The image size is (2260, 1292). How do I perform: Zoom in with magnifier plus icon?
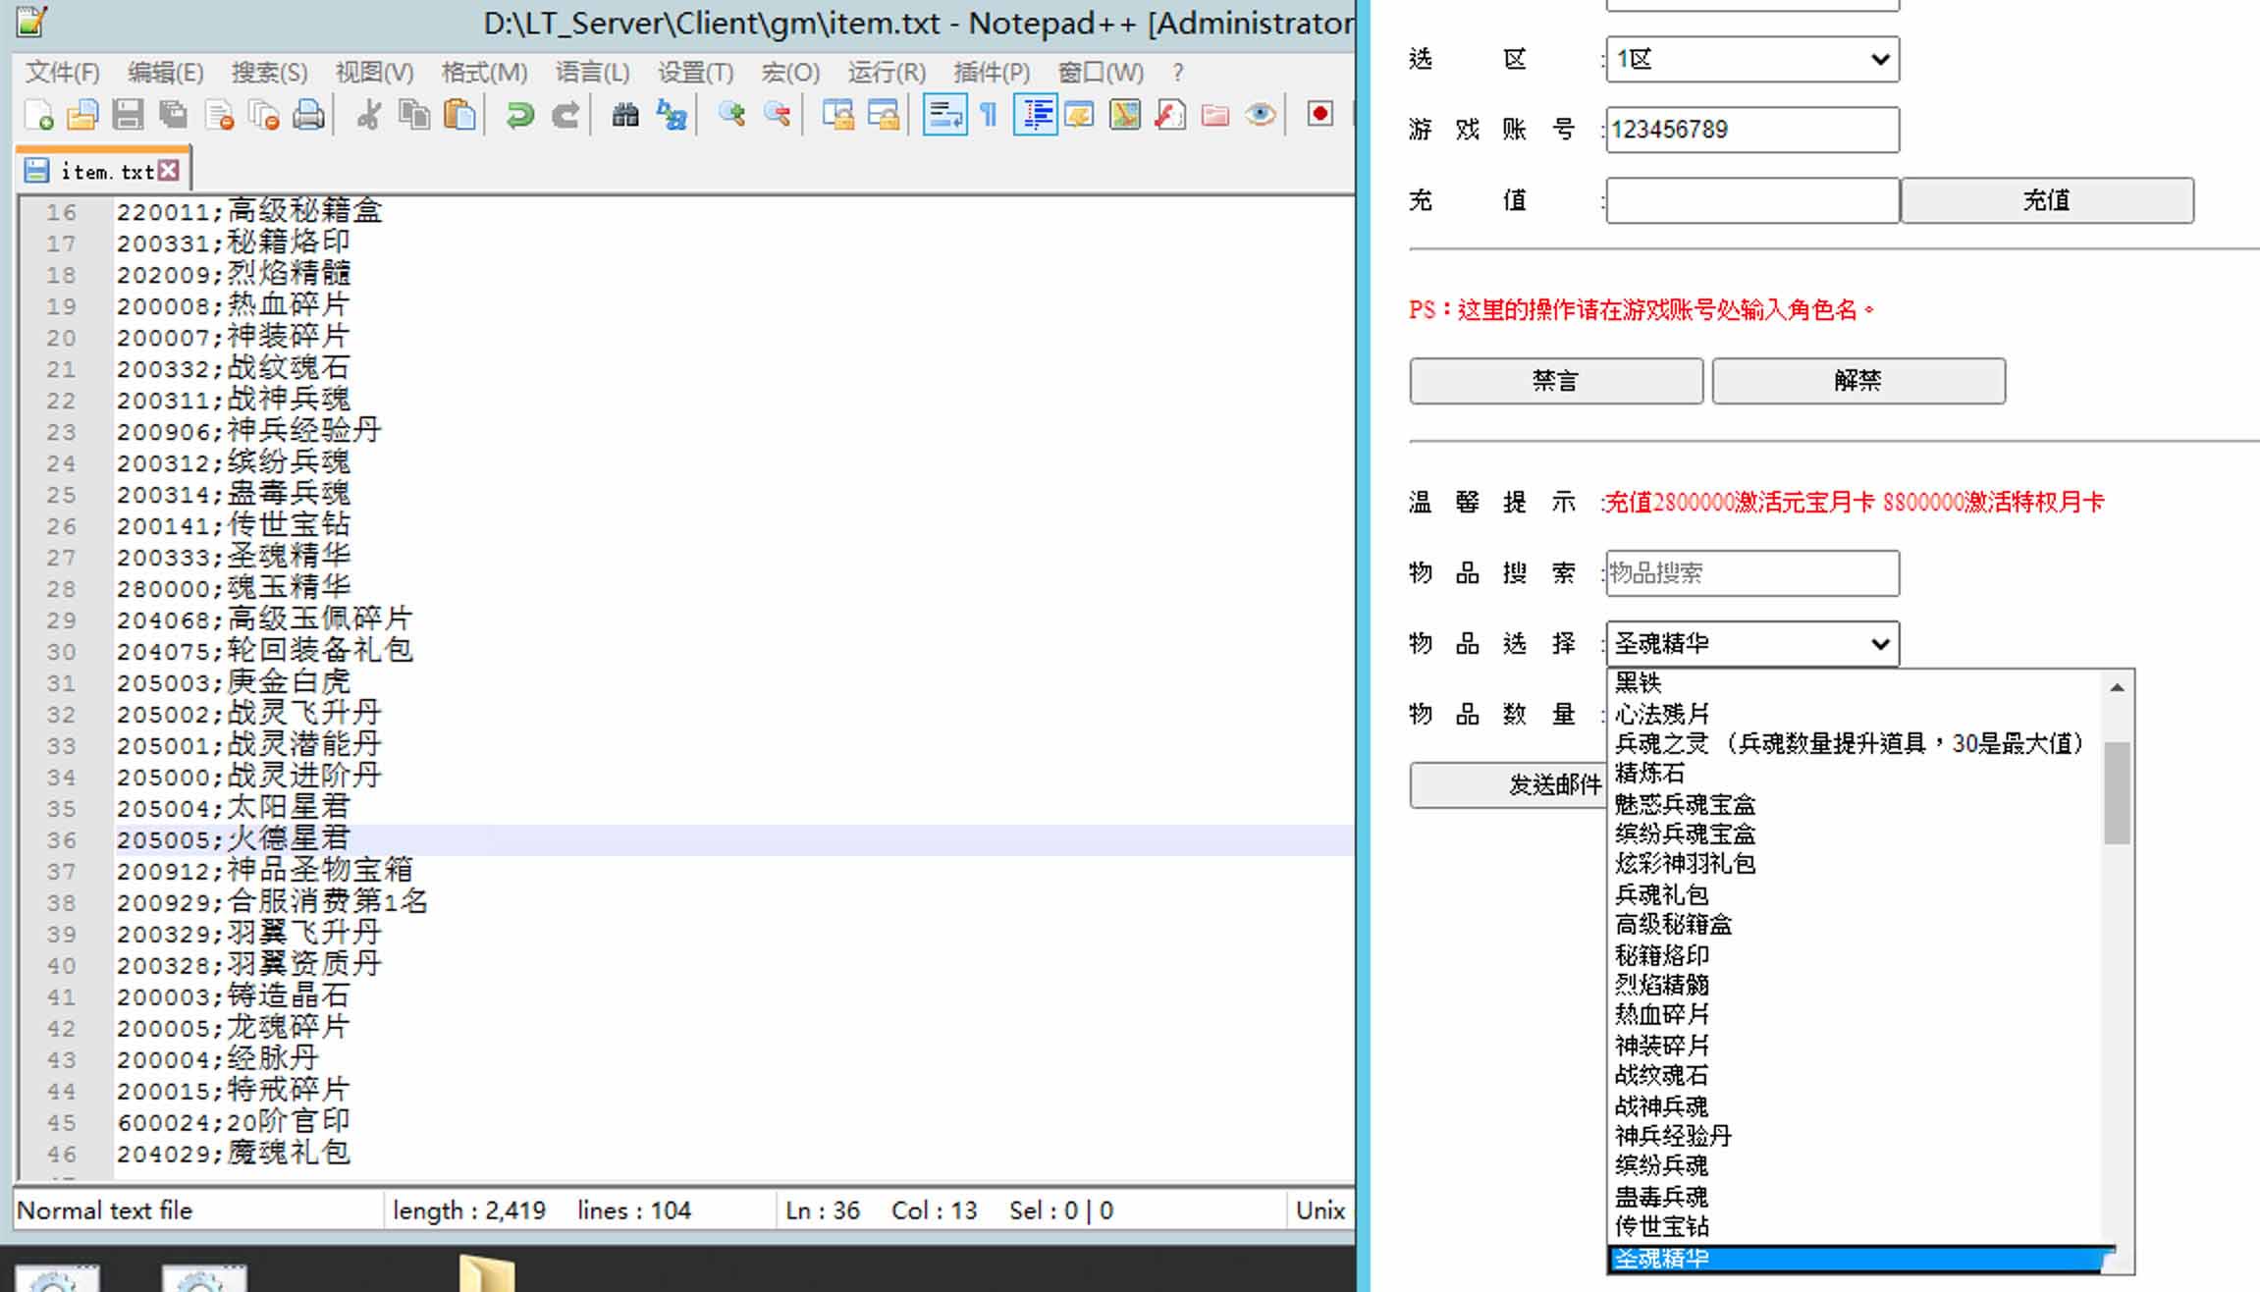731,115
